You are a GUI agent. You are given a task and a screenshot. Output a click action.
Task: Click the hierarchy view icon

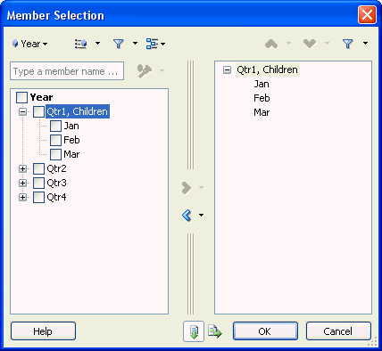pos(152,44)
